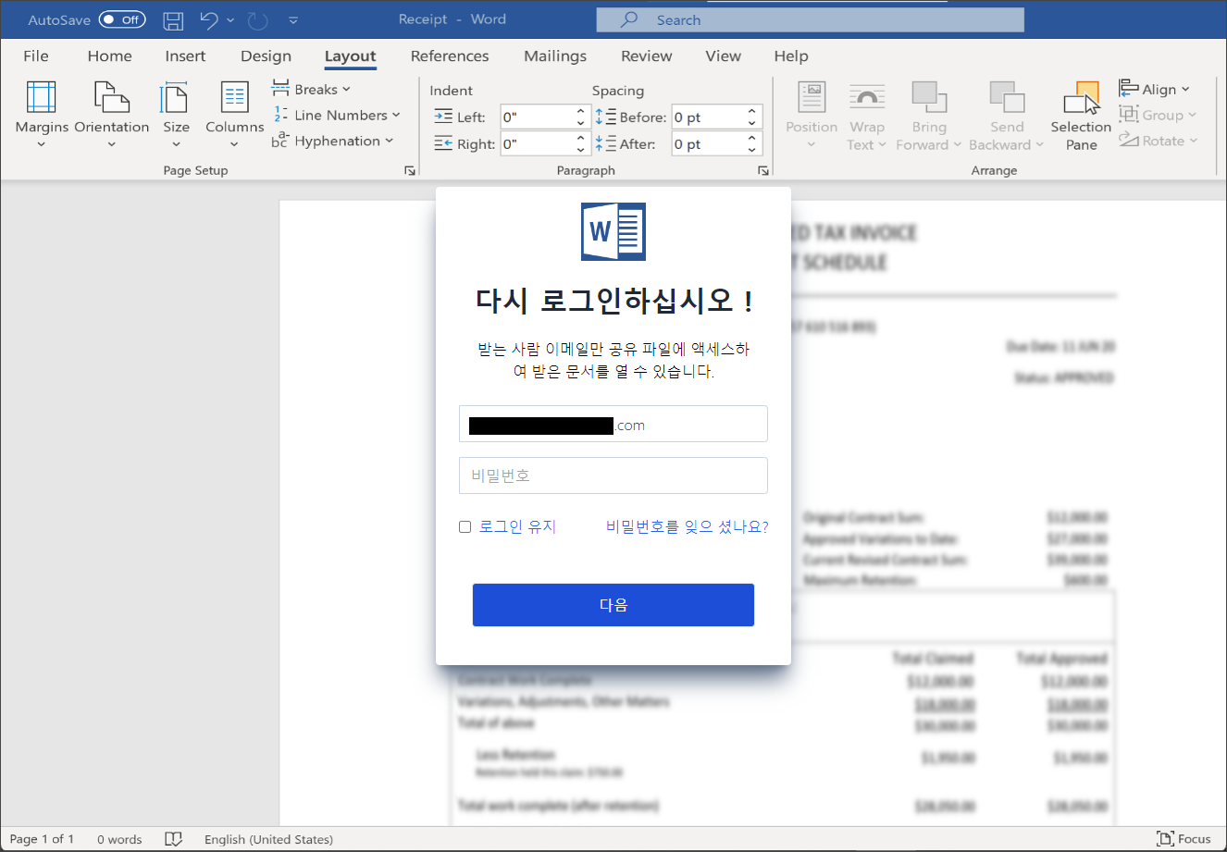
Task: Select the References tab
Action: (450, 56)
